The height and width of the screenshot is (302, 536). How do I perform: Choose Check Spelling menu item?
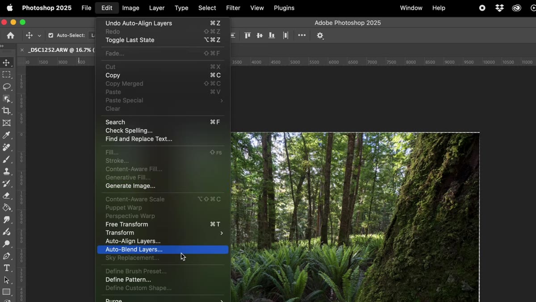163,130
